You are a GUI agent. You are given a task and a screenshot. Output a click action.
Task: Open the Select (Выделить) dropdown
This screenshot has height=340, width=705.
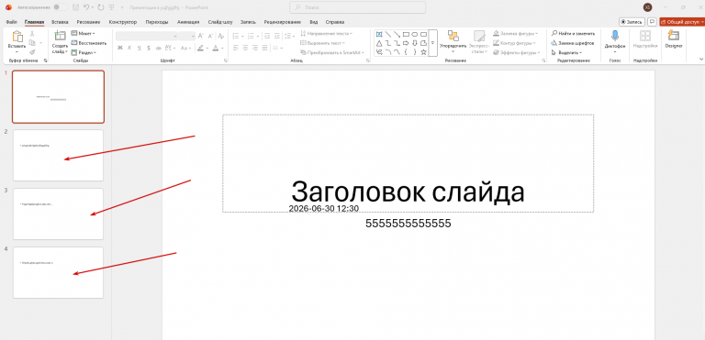point(566,52)
